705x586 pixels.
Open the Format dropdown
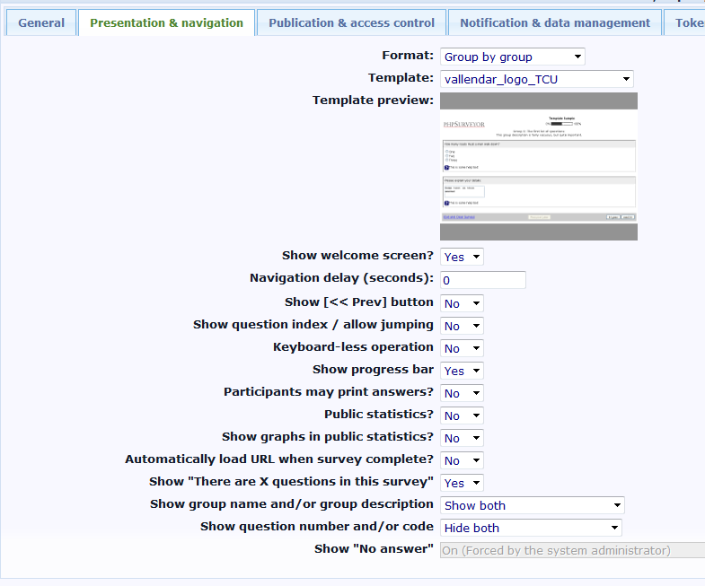512,57
